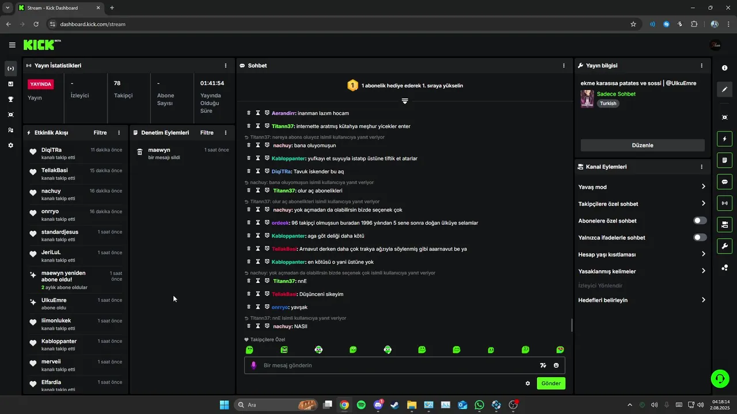The width and height of the screenshot is (737, 414).
Task: Expand Hedefleri belirleyin option
Action: tap(641, 300)
